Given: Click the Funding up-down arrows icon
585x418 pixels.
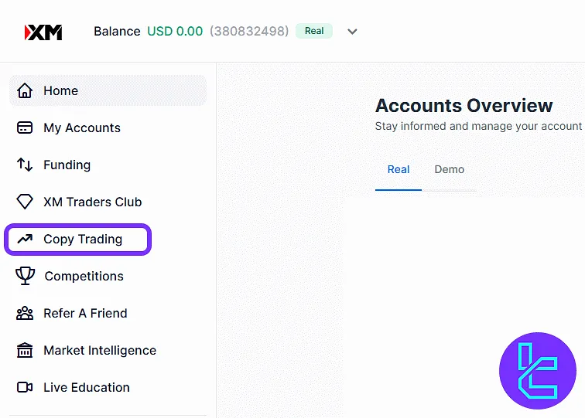Looking at the screenshot, I should tap(25, 165).
